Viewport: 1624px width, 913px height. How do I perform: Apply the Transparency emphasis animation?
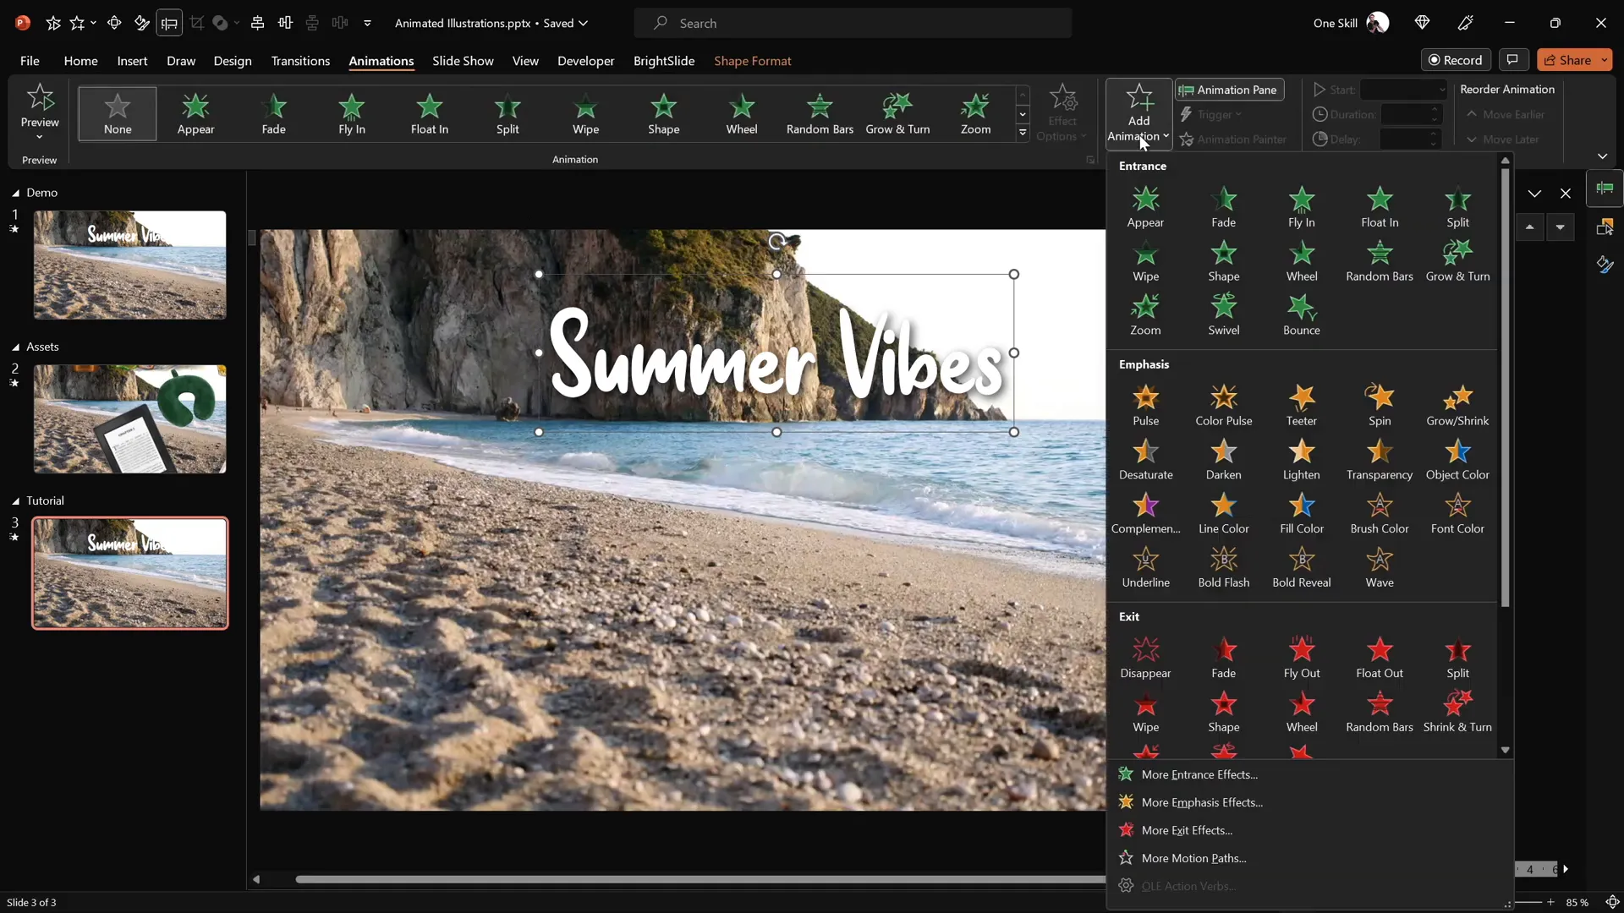click(1379, 459)
